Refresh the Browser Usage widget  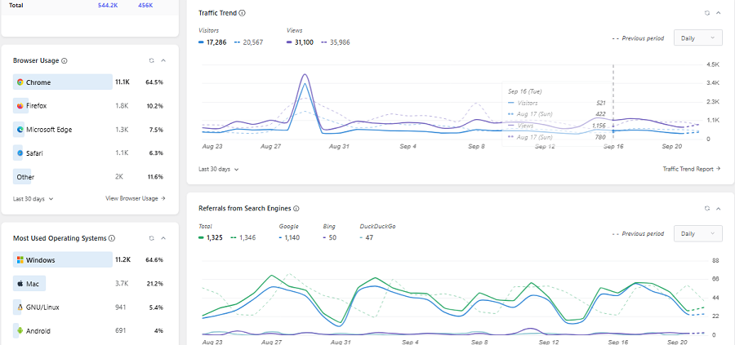click(x=151, y=60)
